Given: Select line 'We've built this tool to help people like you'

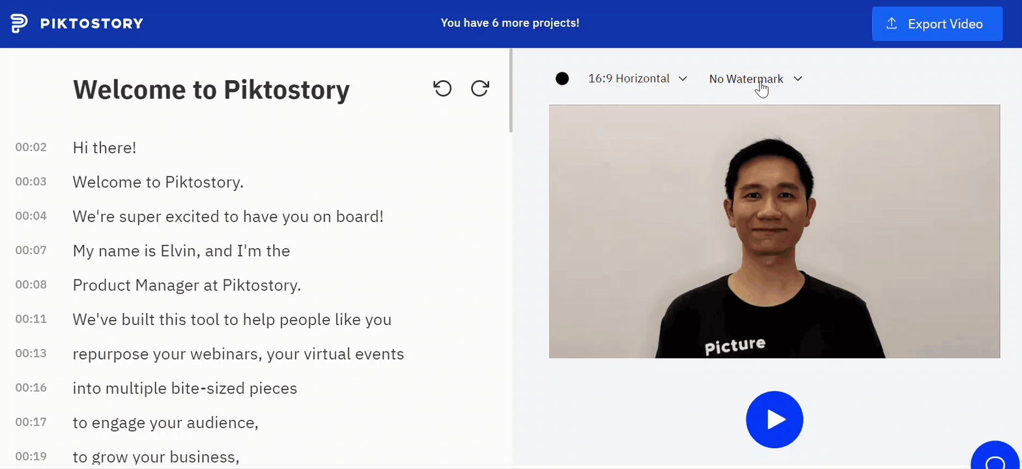Looking at the screenshot, I should coord(232,320).
